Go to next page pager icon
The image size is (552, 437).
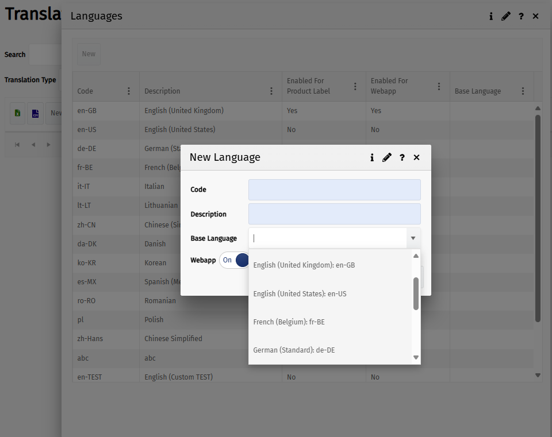click(48, 145)
